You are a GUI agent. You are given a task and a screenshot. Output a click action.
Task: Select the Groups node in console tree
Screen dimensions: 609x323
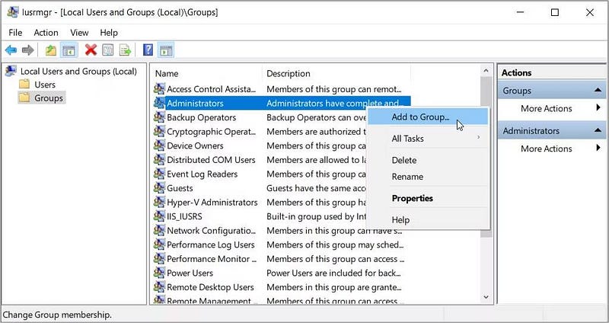pos(49,98)
